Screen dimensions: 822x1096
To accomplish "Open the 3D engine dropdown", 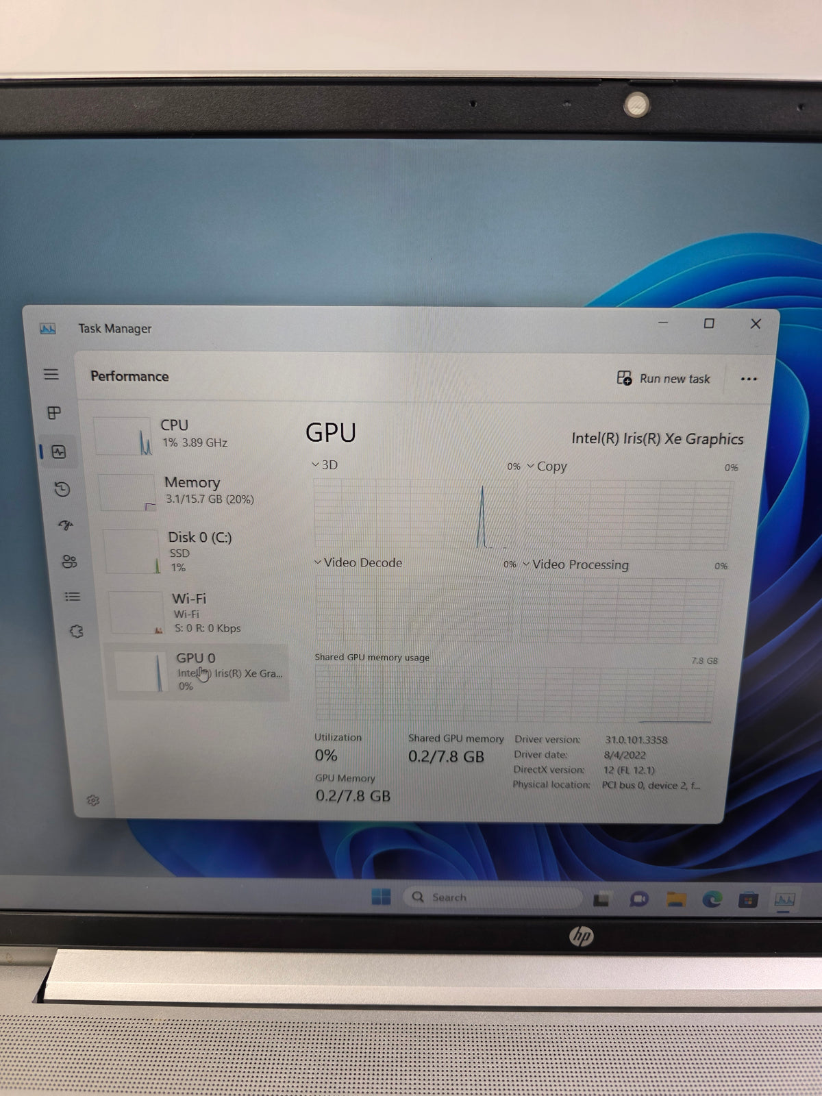I will (x=325, y=464).
